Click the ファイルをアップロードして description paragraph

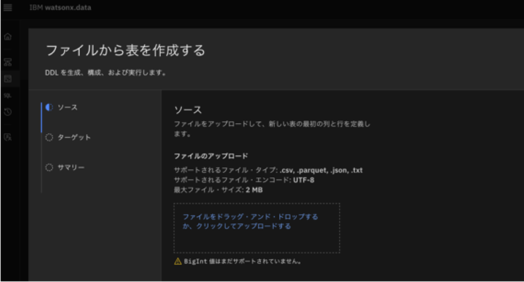click(x=272, y=129)
